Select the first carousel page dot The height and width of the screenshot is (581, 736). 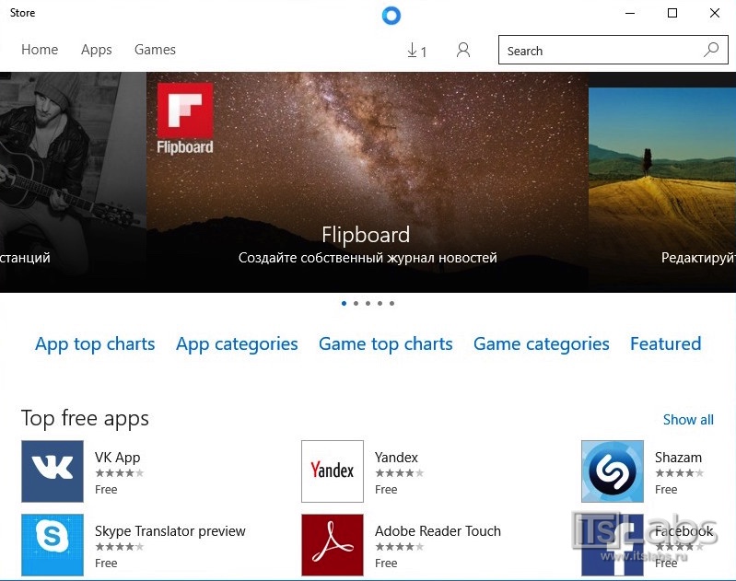345,303
